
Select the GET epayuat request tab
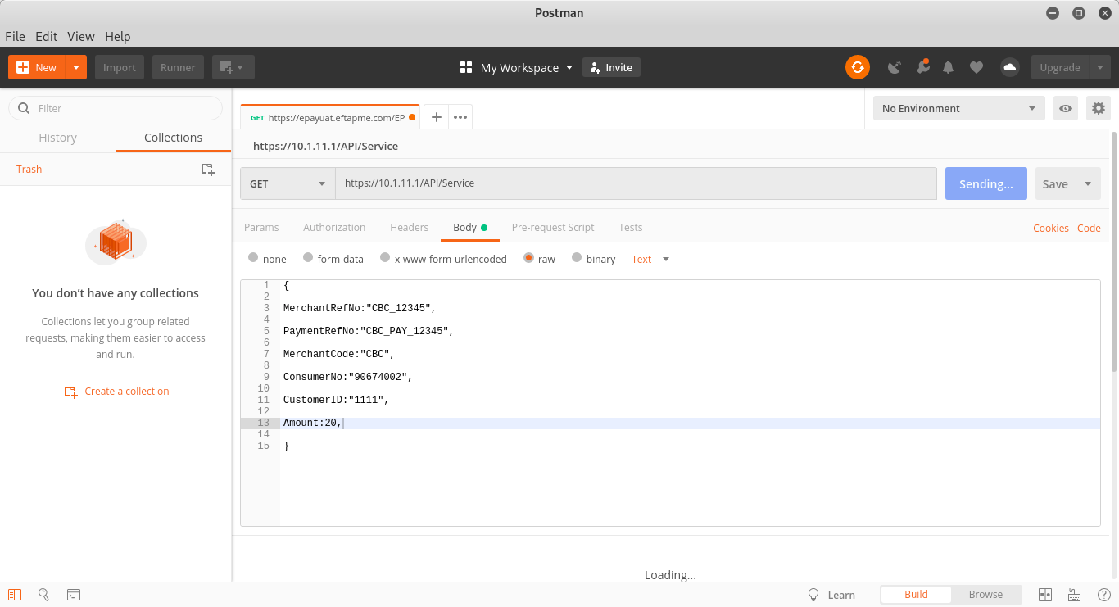pyautogui.click(x=329, y=117)
